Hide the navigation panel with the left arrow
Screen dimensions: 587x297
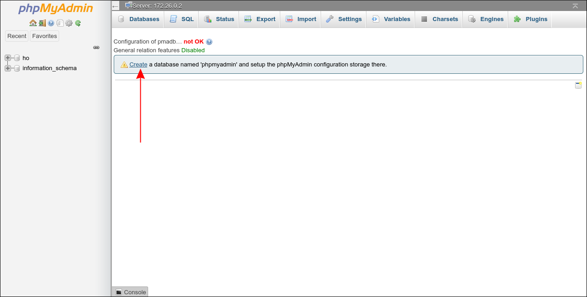[115, 6]
